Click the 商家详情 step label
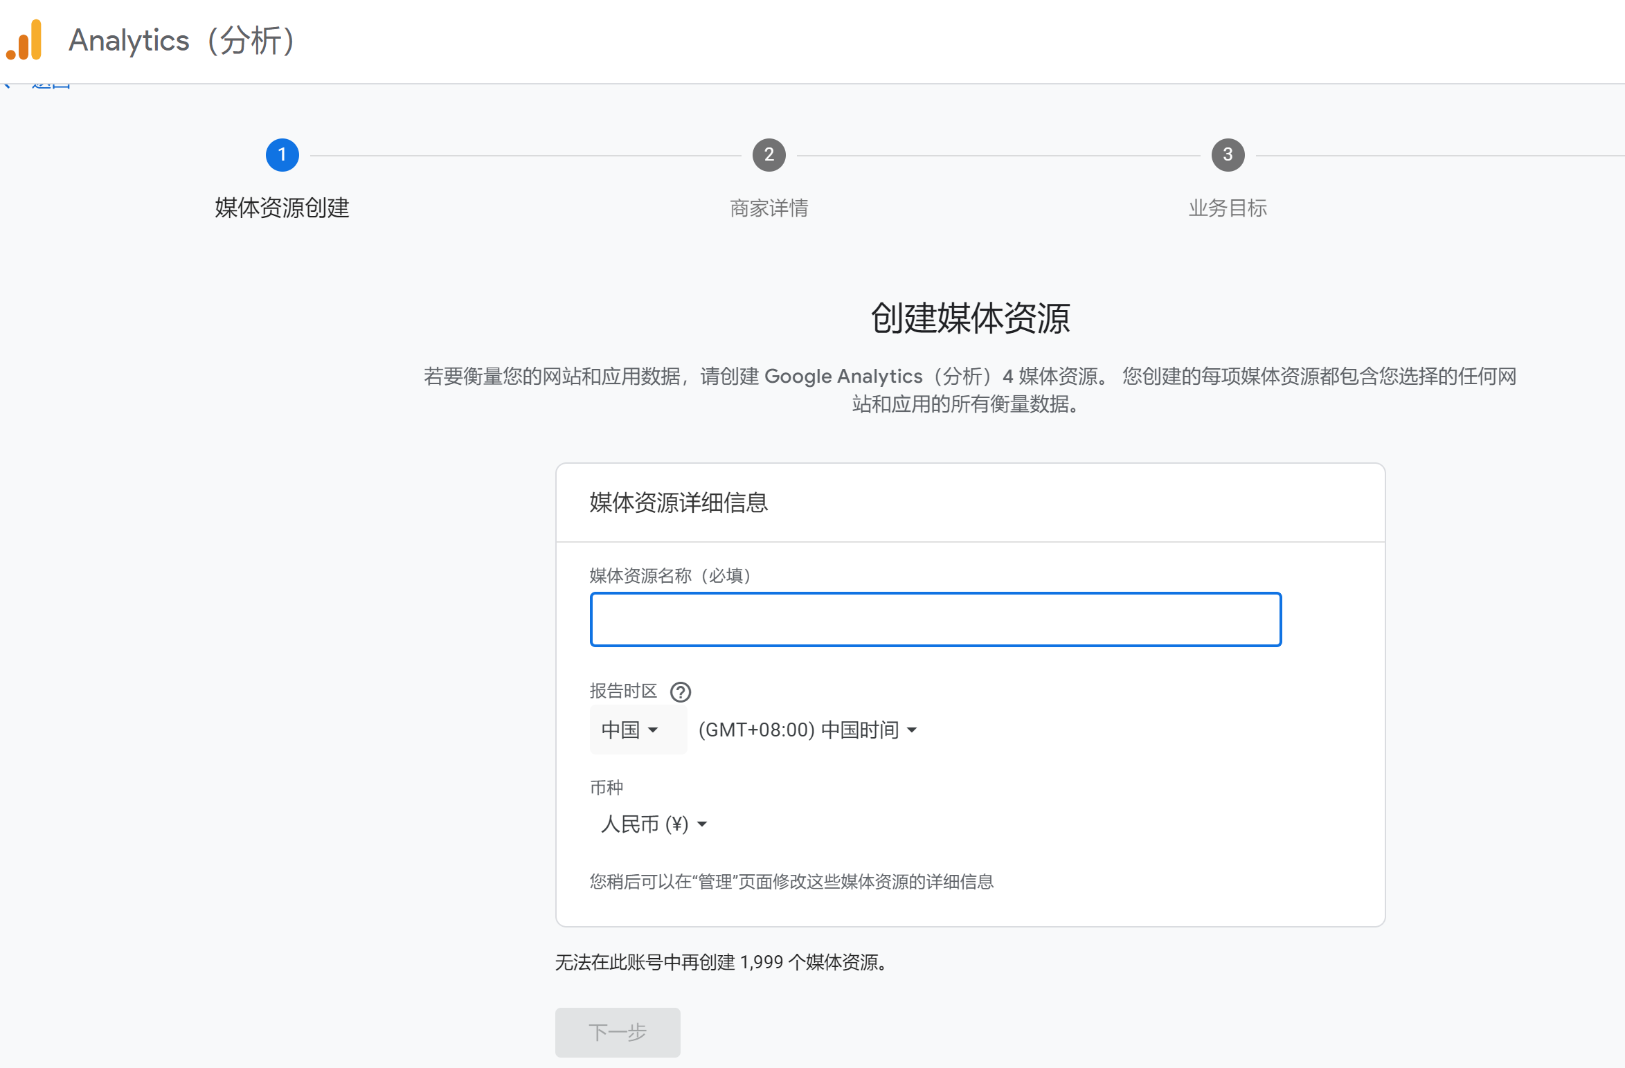Viewport: 1625px width, 1068px height. (x=769, y=208)
